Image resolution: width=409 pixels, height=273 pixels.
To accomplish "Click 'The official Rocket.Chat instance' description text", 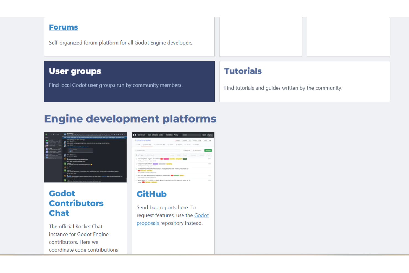I will click(x=83, y=238).
